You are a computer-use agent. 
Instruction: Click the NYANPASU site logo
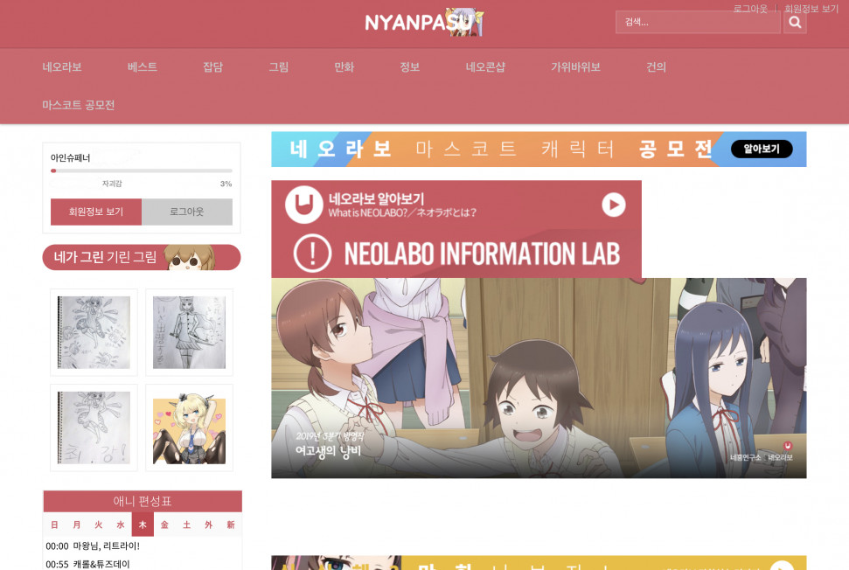point(424,22)
